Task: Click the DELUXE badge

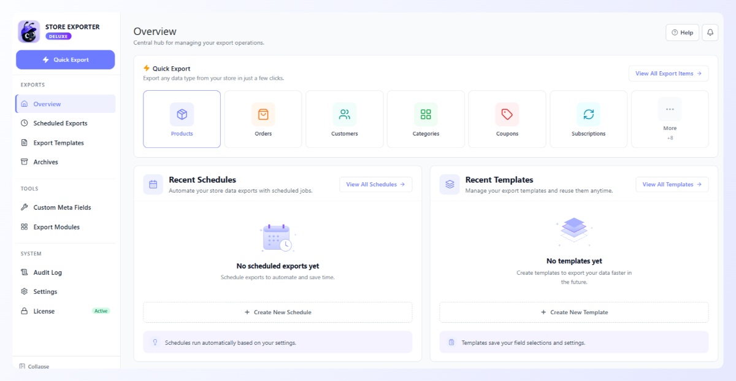Action: (58, 36)
